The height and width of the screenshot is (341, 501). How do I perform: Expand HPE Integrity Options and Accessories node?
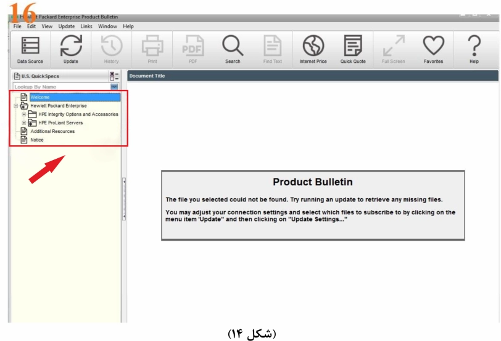(x=24, y=114)
